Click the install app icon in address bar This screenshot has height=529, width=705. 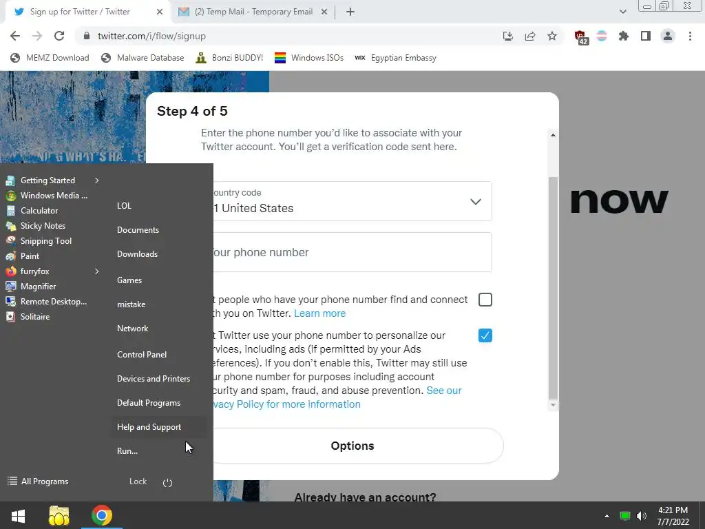508,36
